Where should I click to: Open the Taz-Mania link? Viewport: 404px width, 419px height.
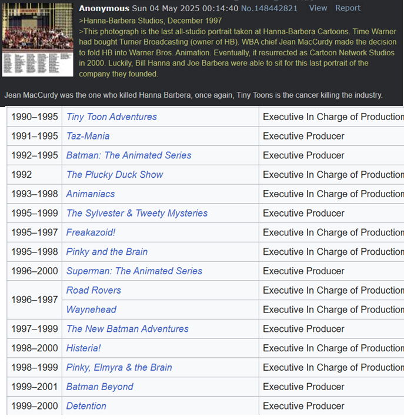click(88, 136)
